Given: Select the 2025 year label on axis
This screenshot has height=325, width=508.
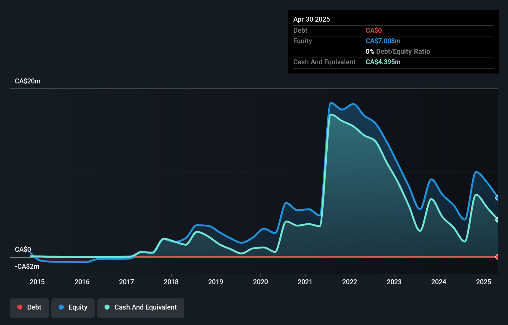Looking at the screenshot, I should tap(484, 282).
